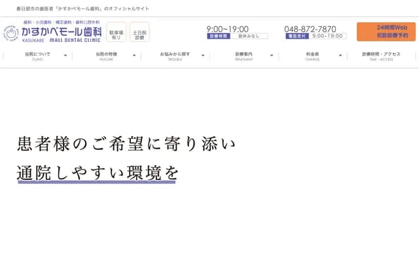Image resolution: width=419 pixels, height=262 pixels.
Task: Open the 当院の特徴 menu
Action: 106,56
